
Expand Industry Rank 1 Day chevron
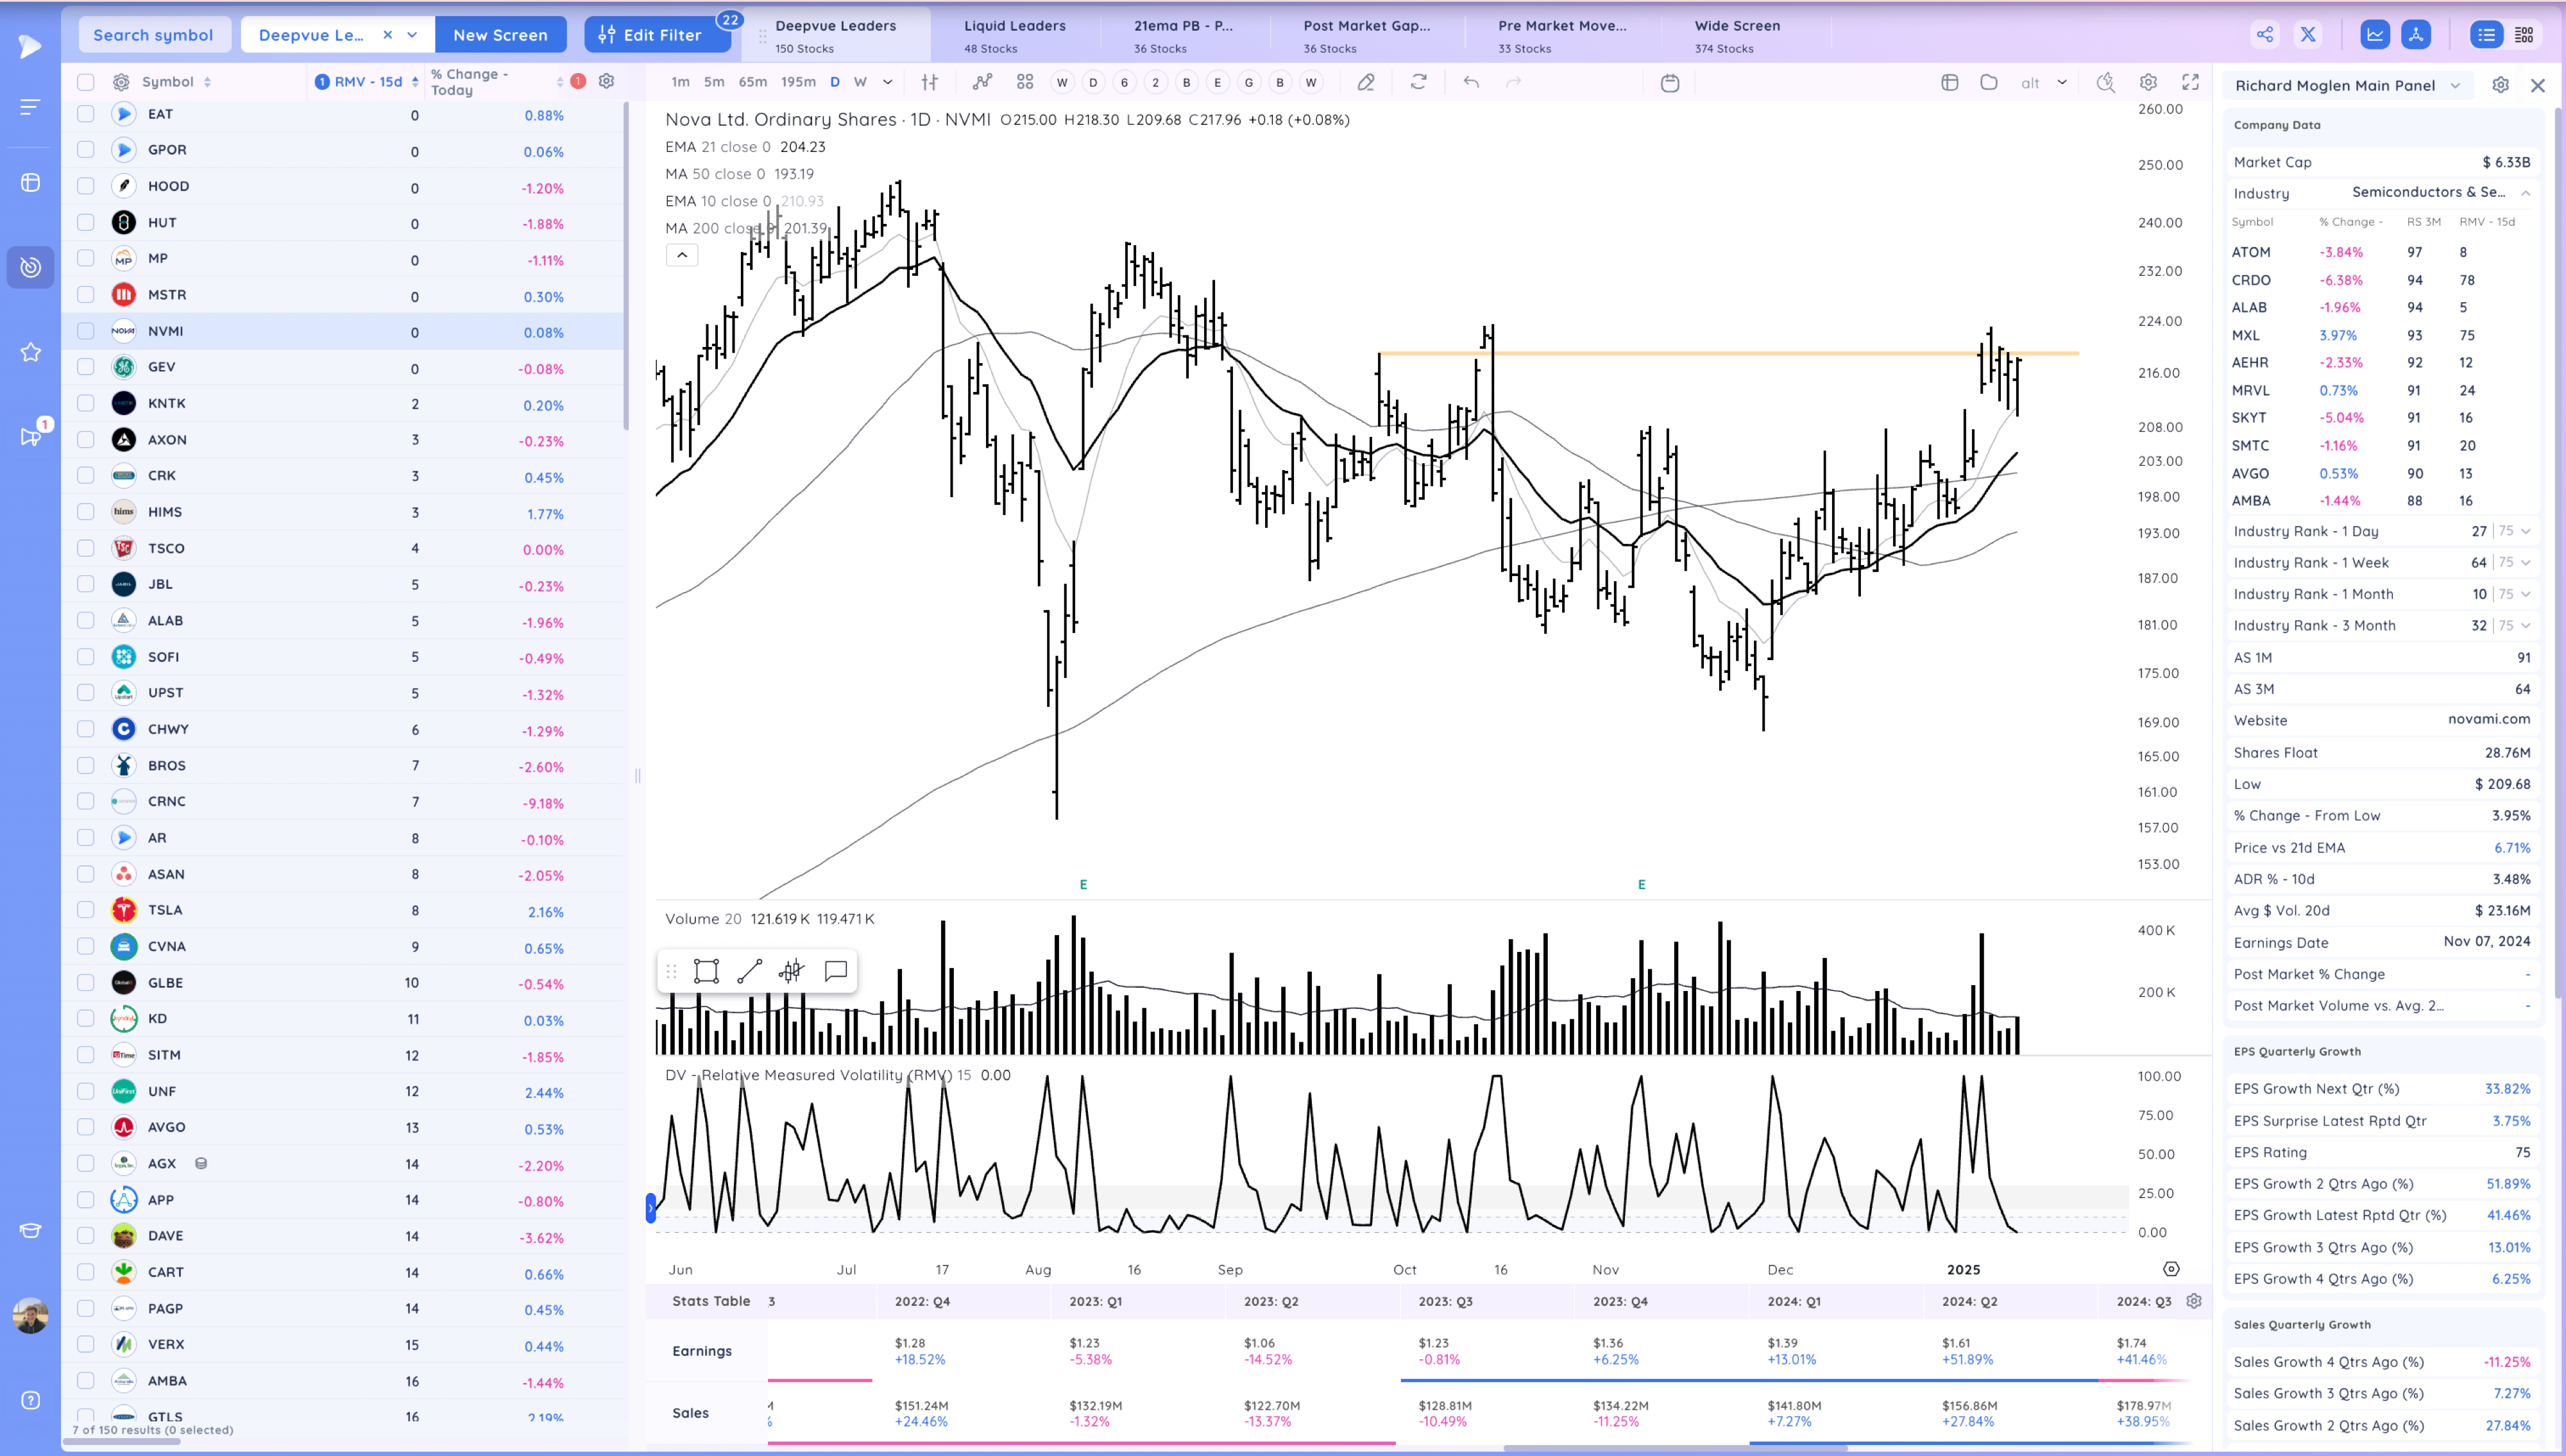[2526, 531]
